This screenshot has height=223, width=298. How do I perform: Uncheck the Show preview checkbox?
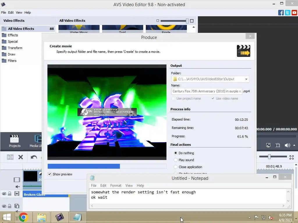pyautogui.click(x=49, y=174)
